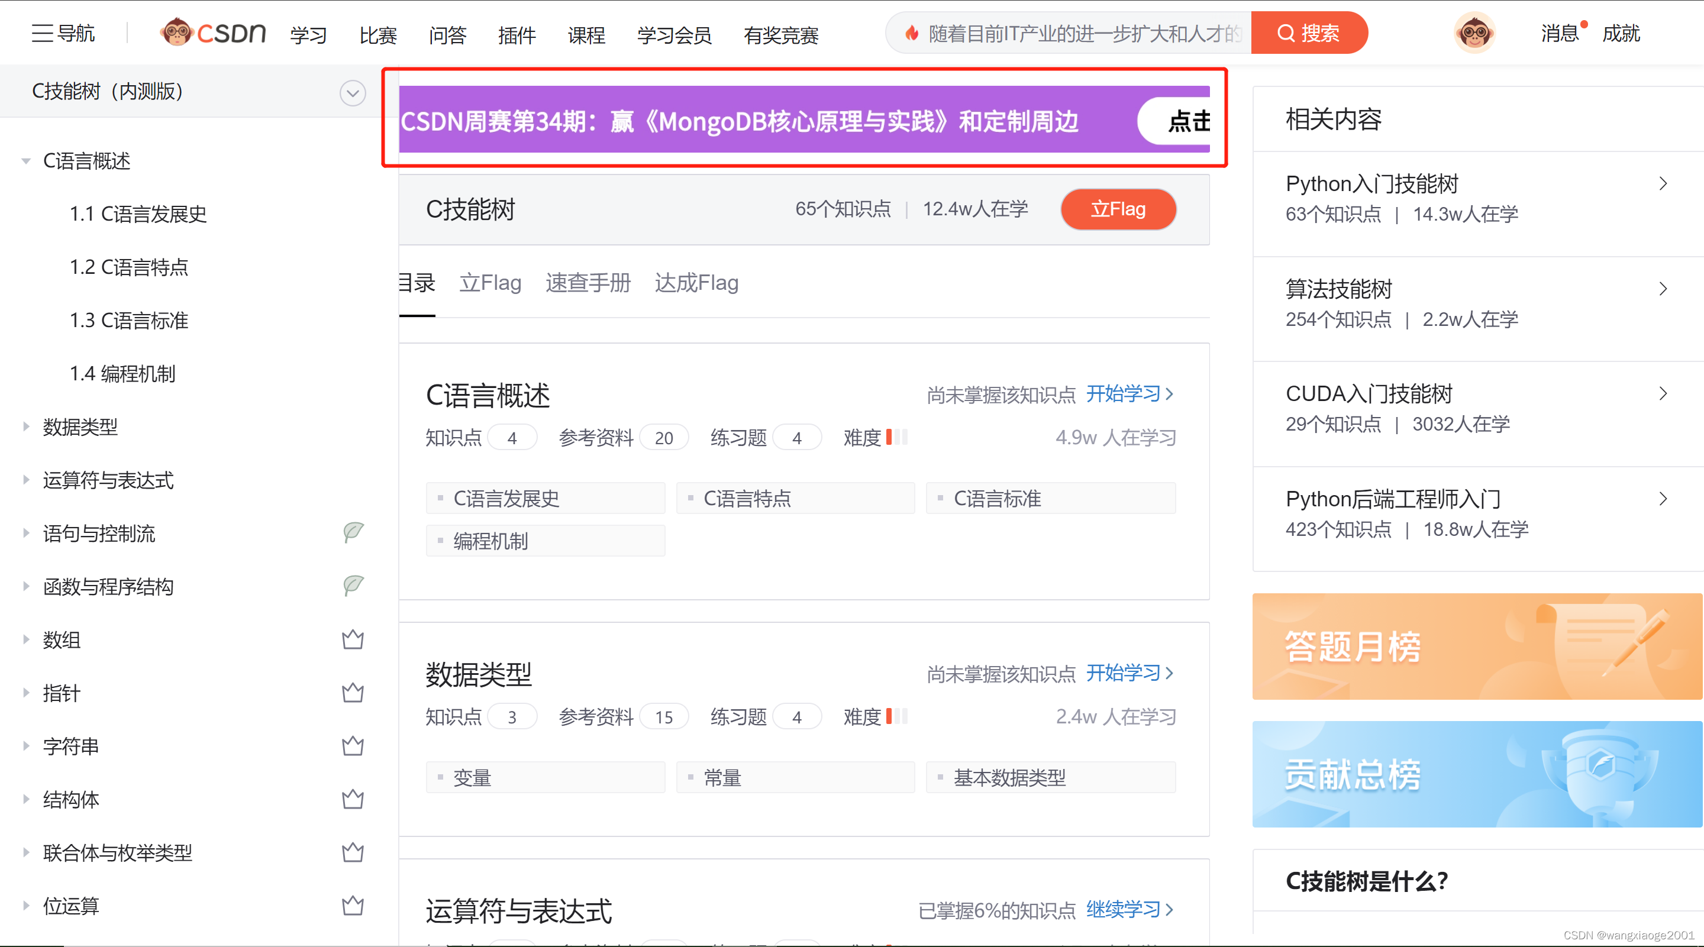Click the C语言发展史 topic chip
1704x947 pixels.
(545, 498)
